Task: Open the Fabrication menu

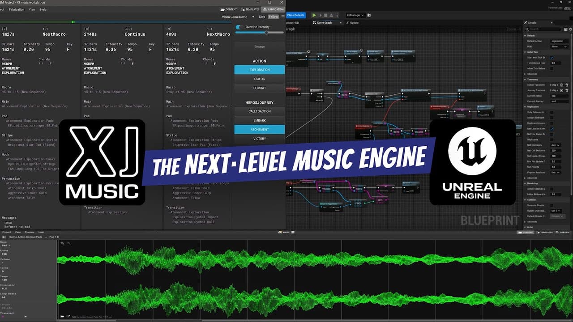Action: pos(16,9)
